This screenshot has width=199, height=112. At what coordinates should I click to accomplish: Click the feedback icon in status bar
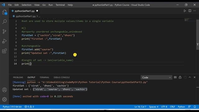[189, 107]
